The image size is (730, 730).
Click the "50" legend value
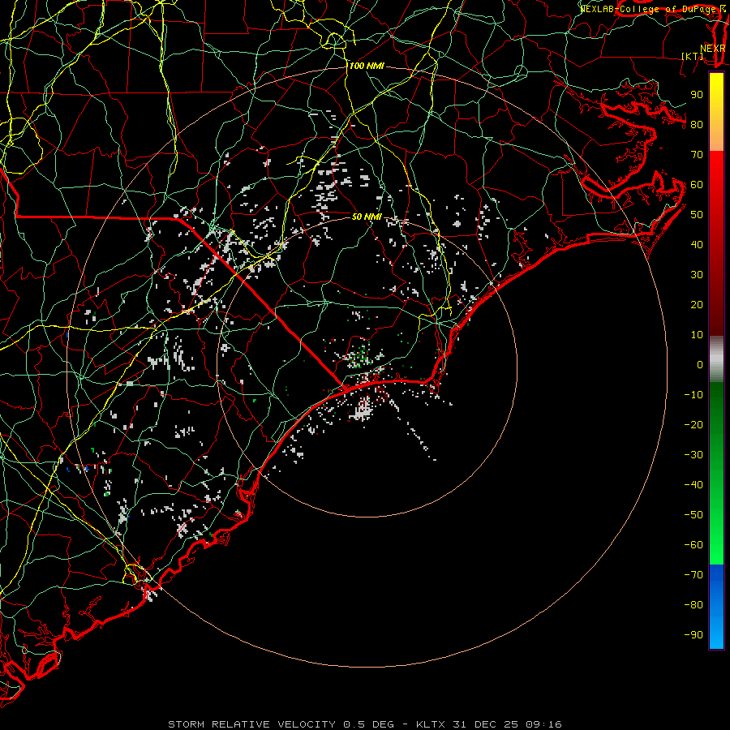click(697, 215)
